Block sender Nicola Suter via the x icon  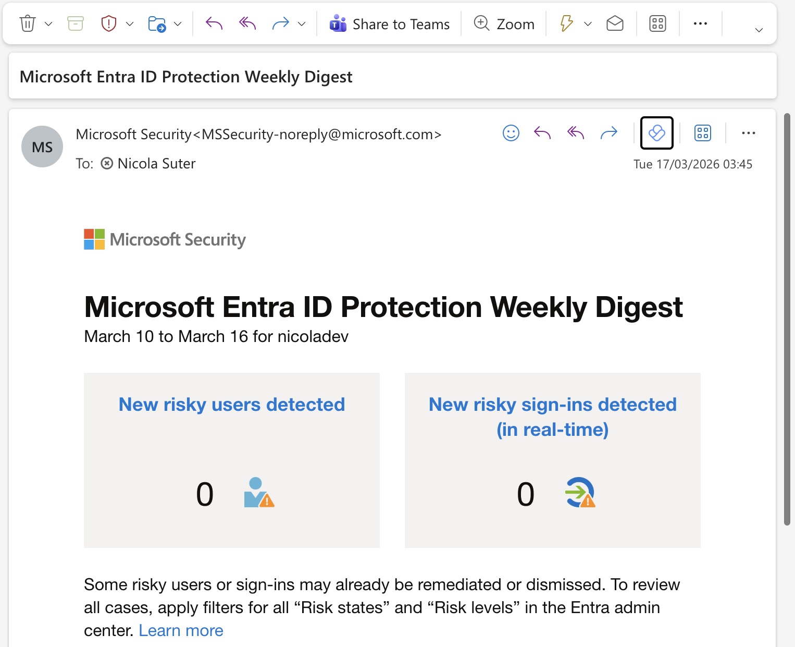pos(107,163)
